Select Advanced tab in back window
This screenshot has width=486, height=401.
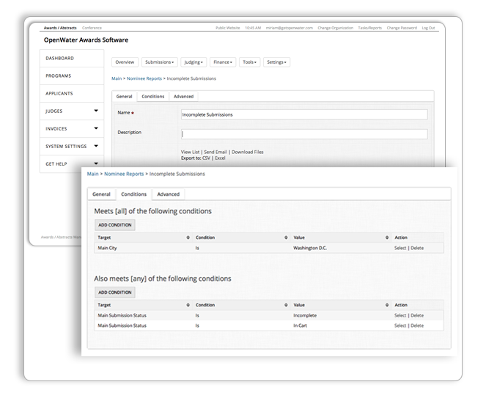pos(183,96)
